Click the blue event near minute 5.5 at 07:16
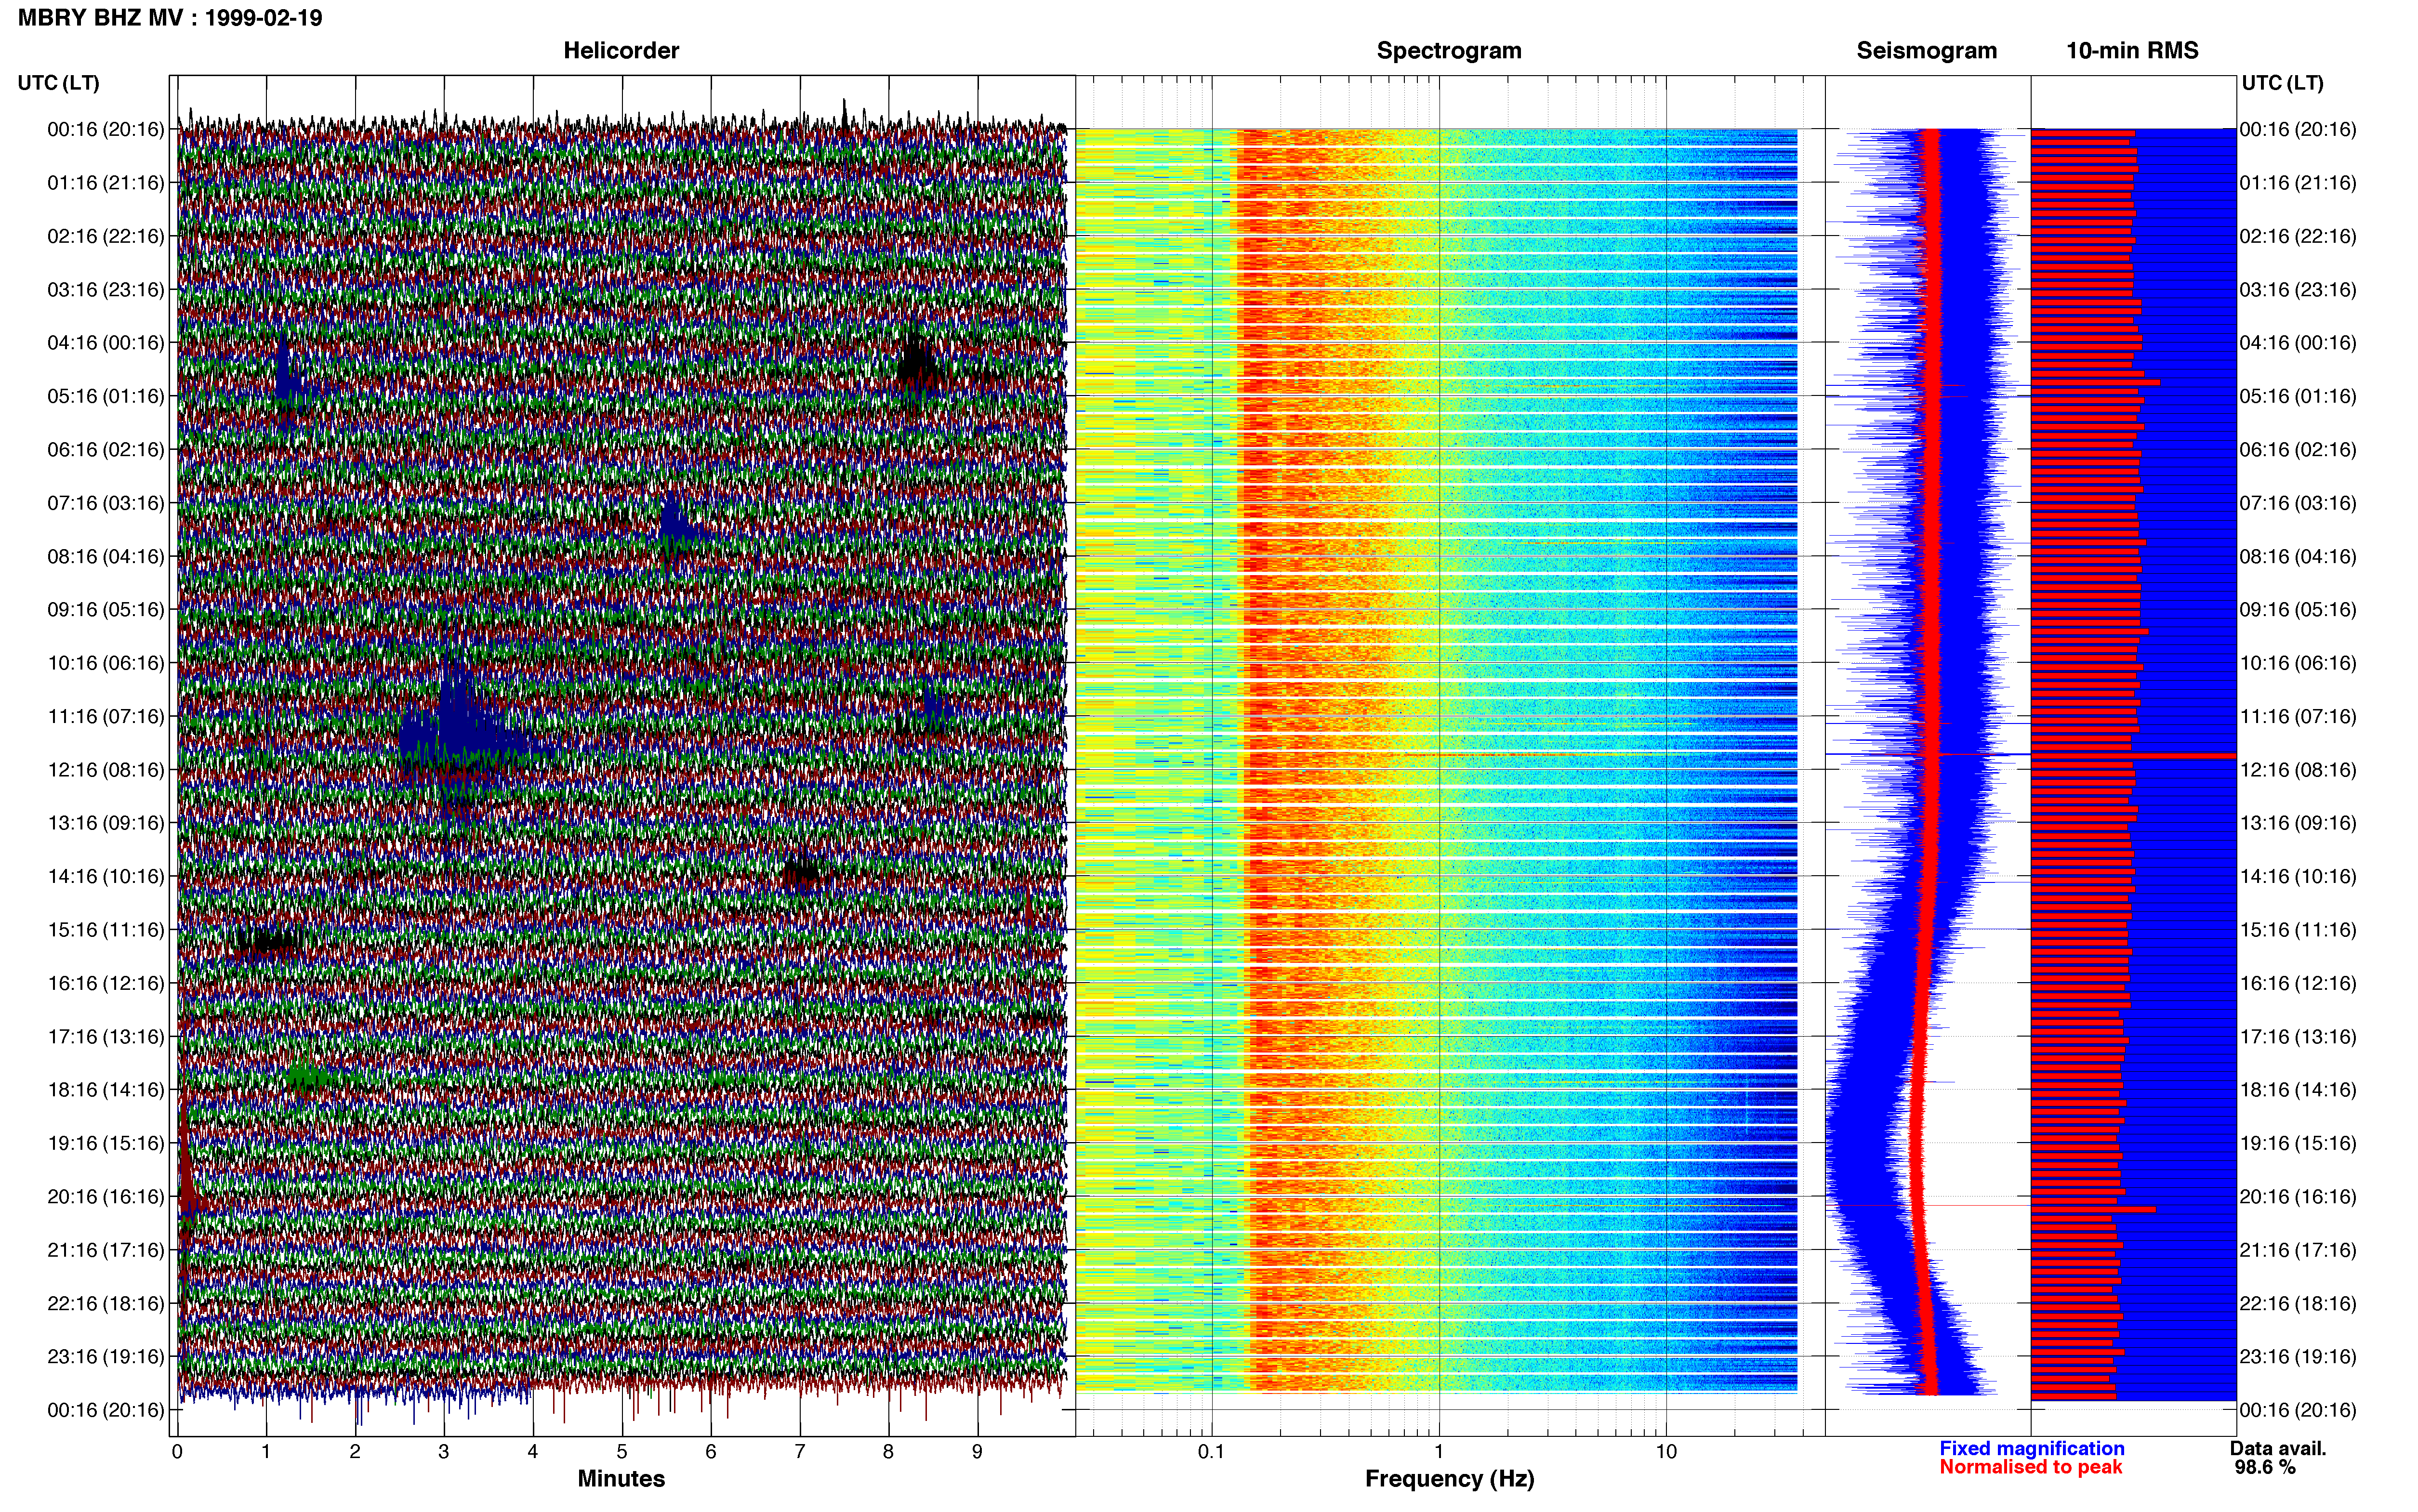 point(677,525)
